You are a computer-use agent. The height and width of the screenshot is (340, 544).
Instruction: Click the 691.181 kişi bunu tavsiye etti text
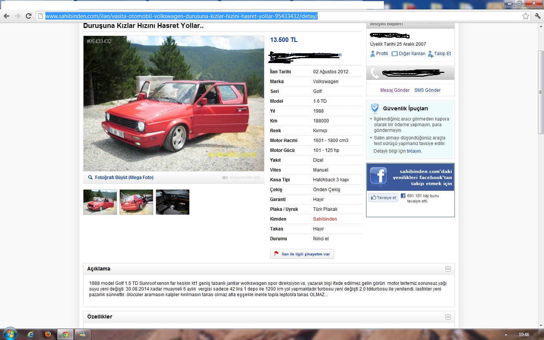(423, 198)
